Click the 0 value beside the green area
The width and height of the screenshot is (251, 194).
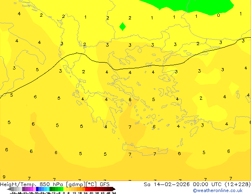pos(219,15)
